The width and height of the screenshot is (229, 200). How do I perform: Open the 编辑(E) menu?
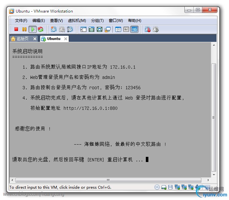click(39, 21)
